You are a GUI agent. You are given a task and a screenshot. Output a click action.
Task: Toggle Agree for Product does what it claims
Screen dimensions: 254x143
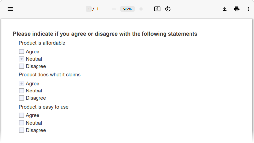point(22,84)
